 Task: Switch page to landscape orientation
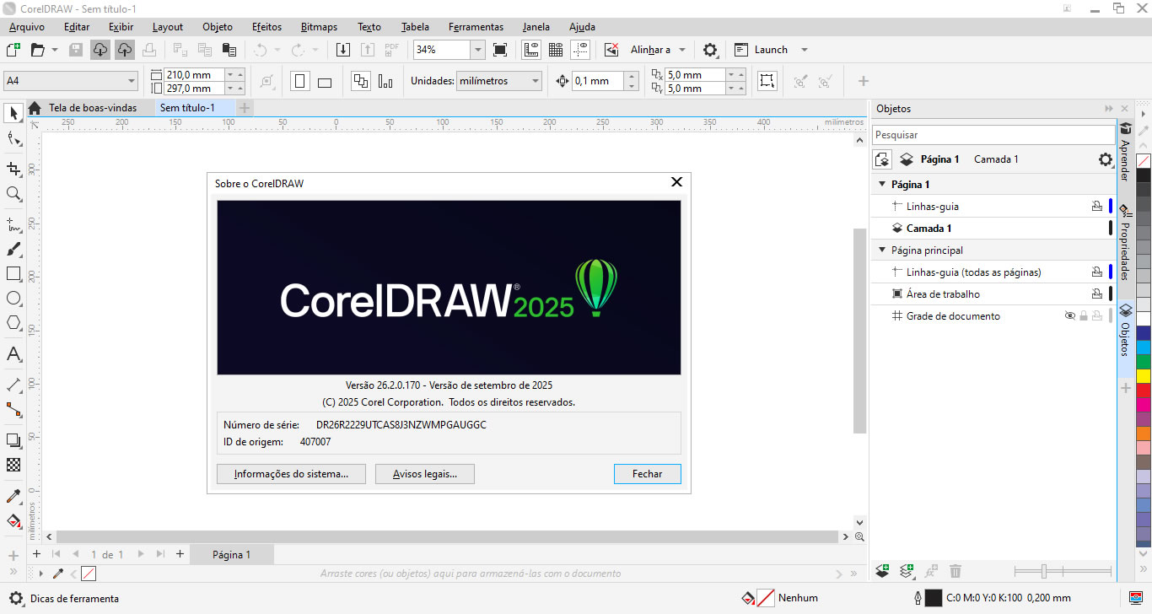[x=325, y=81]
